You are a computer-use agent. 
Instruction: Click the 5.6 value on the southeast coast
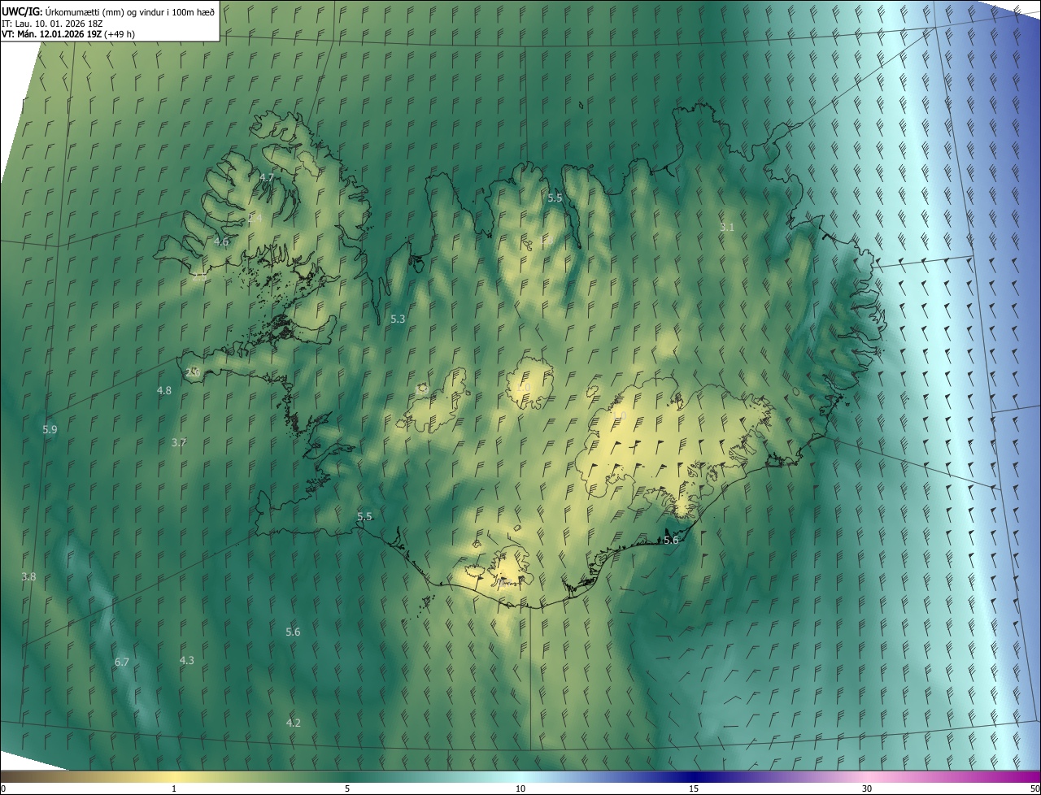click(671, 540)
